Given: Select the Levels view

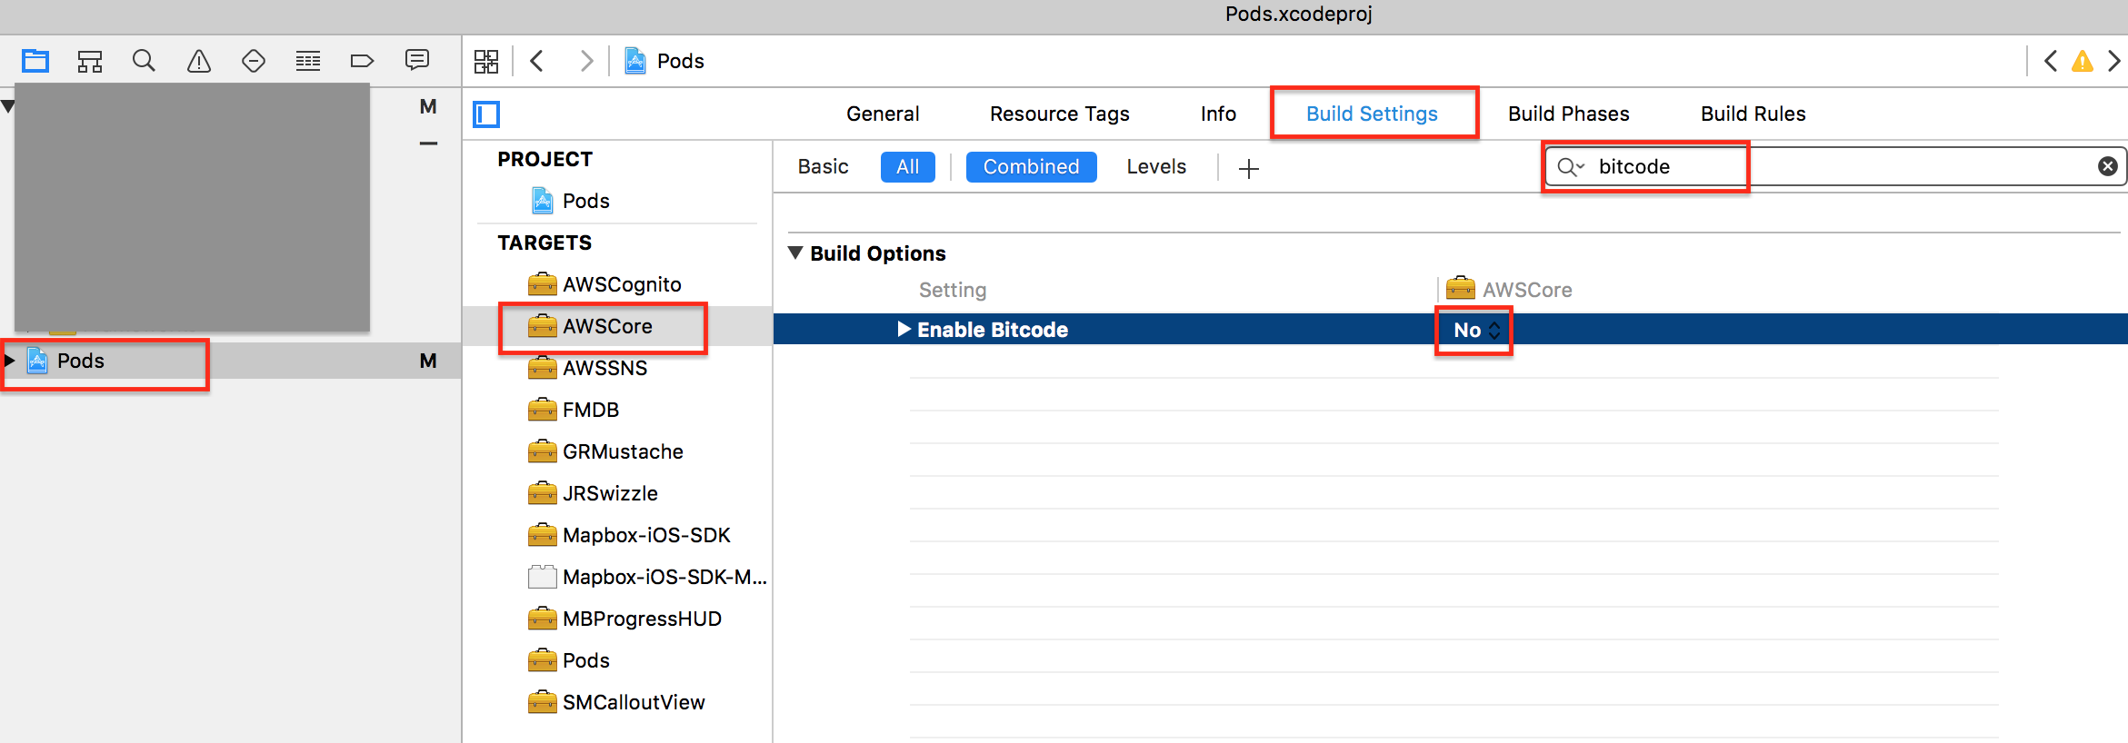Looking at the screenshot, I should [x=1156, y=166].
